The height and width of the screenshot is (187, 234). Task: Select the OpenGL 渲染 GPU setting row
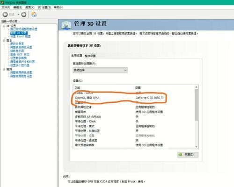click(134, 98)
